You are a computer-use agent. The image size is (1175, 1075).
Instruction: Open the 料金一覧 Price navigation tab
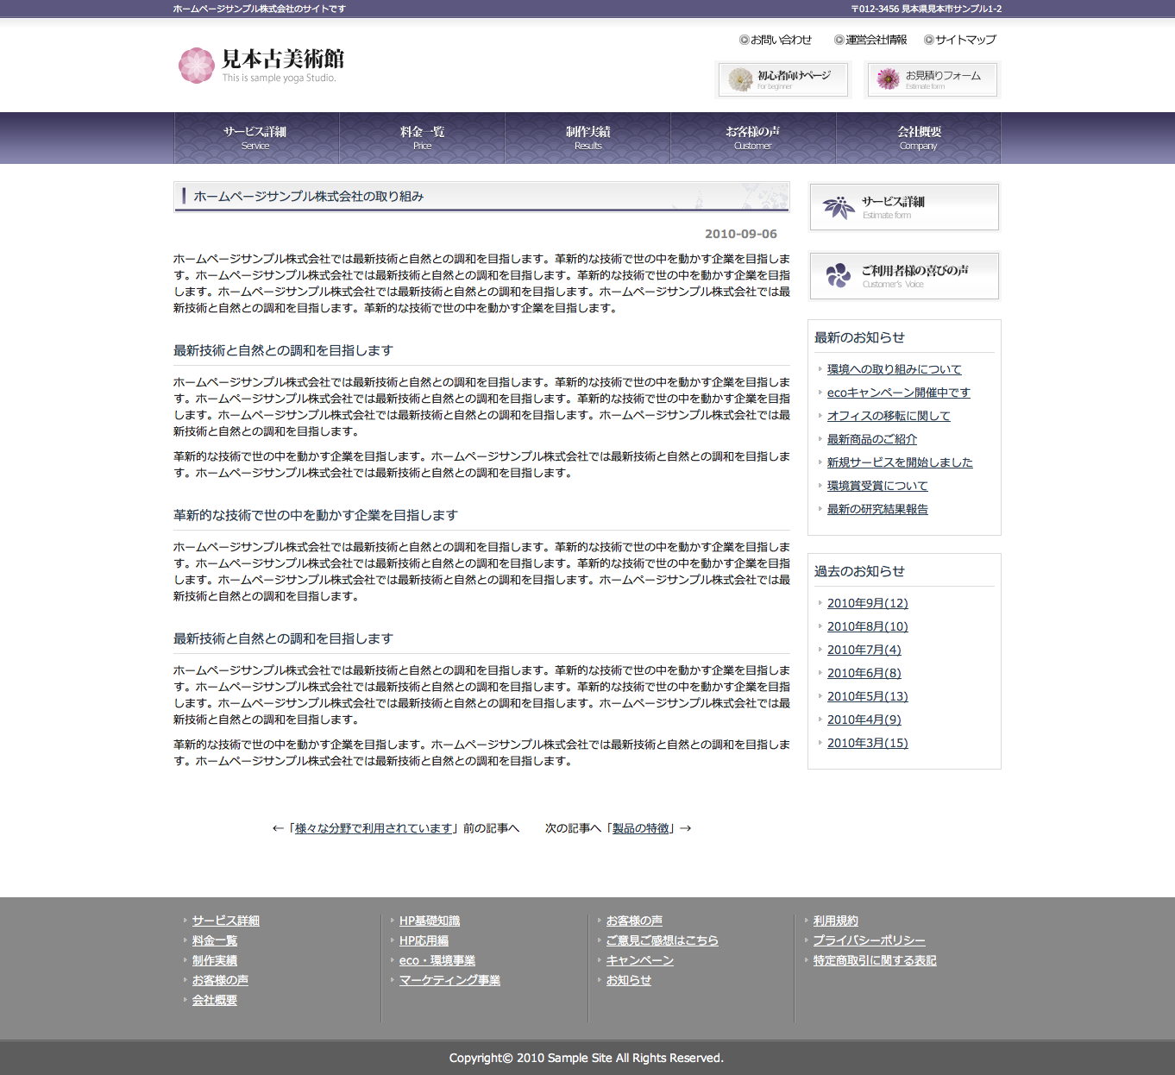(x=422, y=138)
